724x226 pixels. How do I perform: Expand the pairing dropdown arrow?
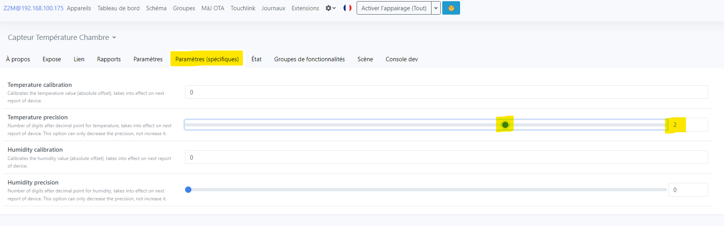(x=436, y=8)
